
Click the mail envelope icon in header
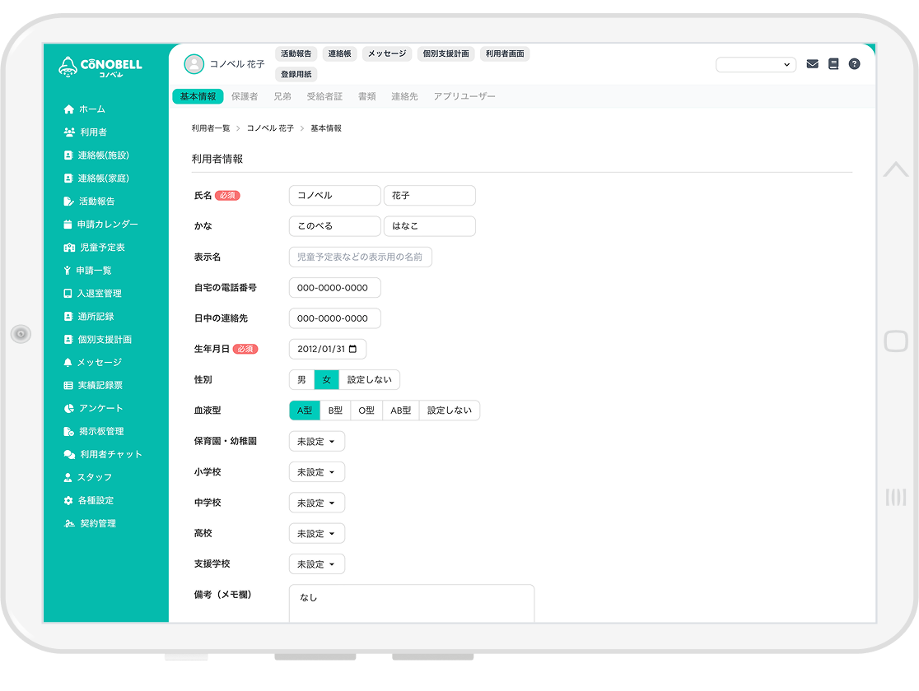pyautogui.click(x=812, y=64)
